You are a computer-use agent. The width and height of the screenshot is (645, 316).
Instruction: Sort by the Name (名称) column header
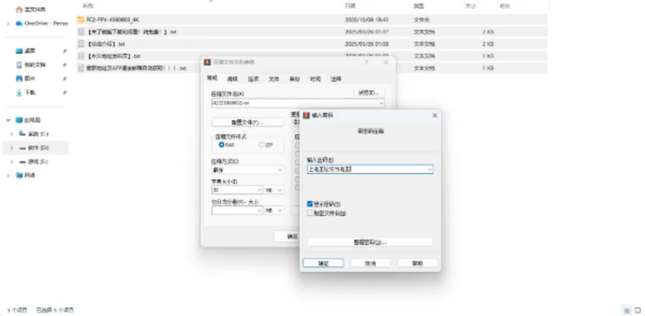87,6
